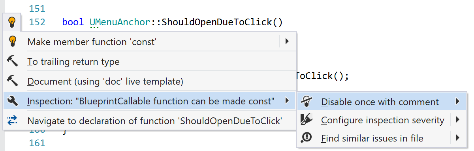Click the UMenuAnchor class name in code
This screenshot has width=474, height=151.
120,22
